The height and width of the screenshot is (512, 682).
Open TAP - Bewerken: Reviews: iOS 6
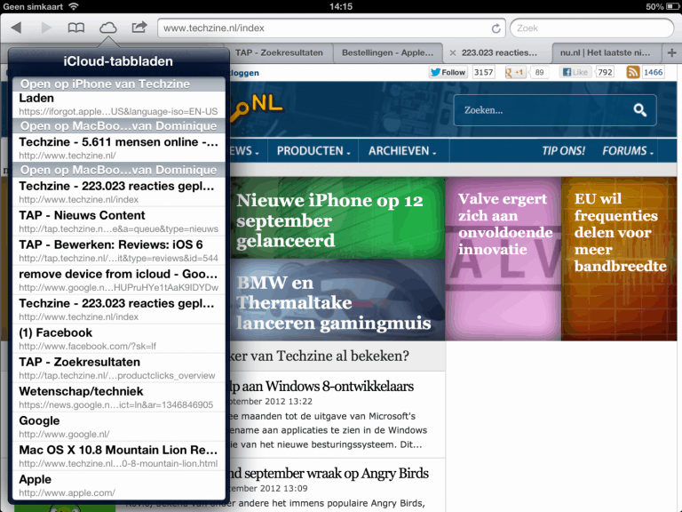[119, 251]
